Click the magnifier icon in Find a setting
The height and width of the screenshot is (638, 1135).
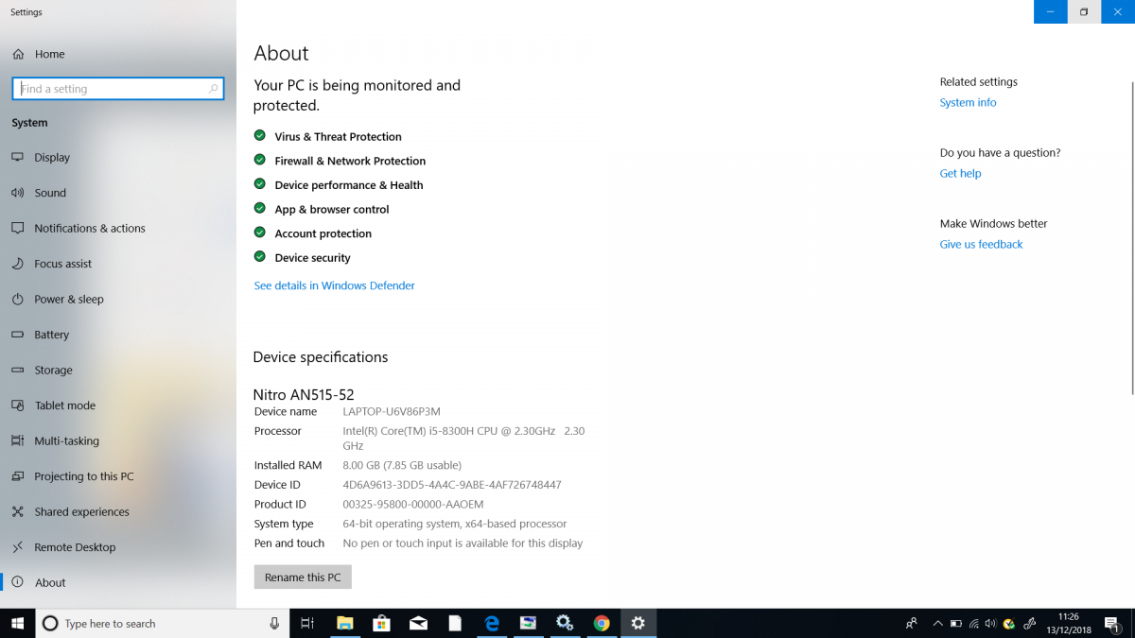click(214, 89)
